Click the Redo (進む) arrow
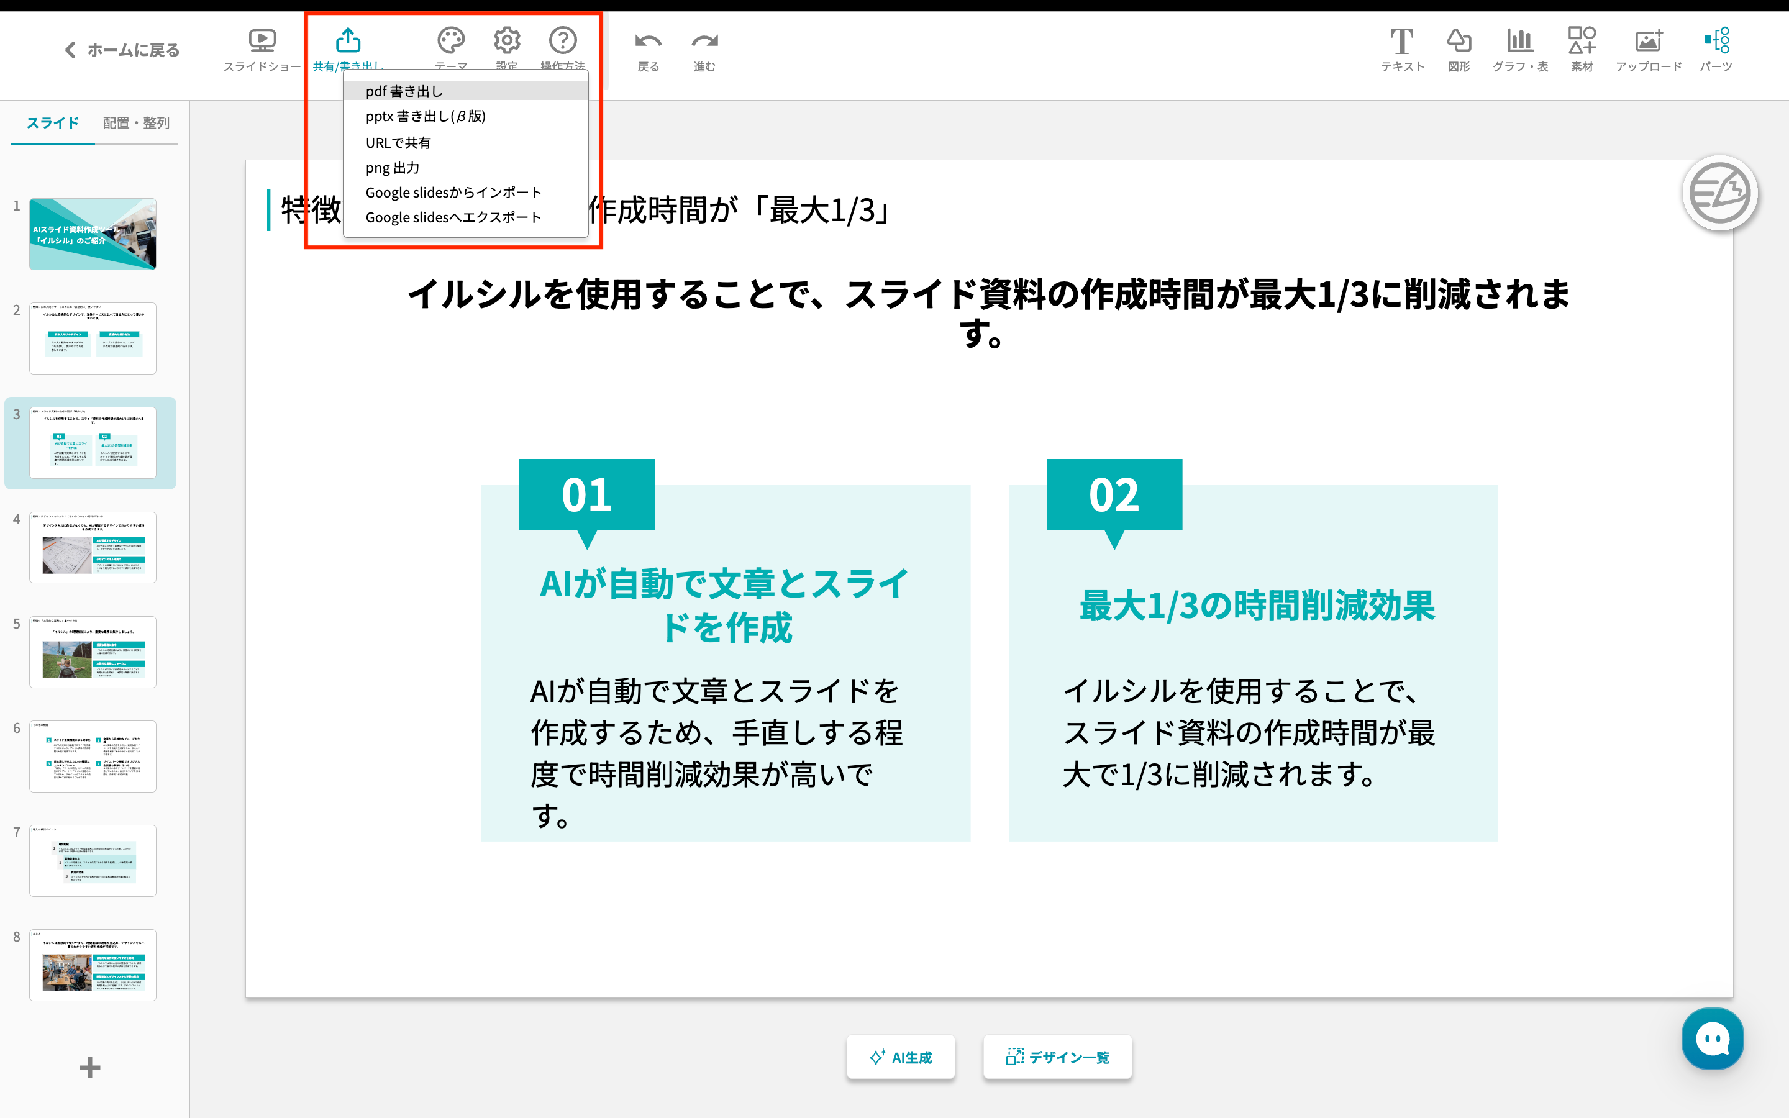Viewport: 1789px width, 1118px height. coord(704,42)
